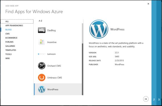Click the WordPress title in details pane
Screen dimensions: 162x106
click(x=117, y=29)
